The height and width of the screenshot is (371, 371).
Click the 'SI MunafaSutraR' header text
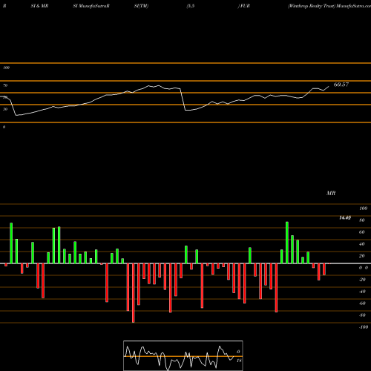91,6
